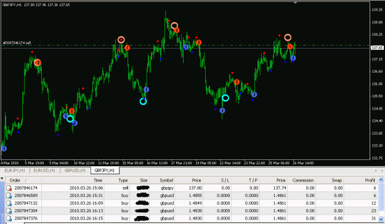Click the open price 1.4855 cell
Image resolution: width=385 pixels, height=224 pixels.
pyautogui.click(x=195, y=196)
